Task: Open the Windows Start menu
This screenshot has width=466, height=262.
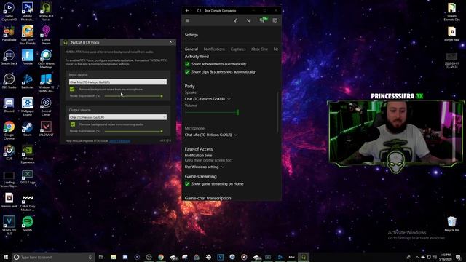Action: pyautogui.click(x=6, y=257)
